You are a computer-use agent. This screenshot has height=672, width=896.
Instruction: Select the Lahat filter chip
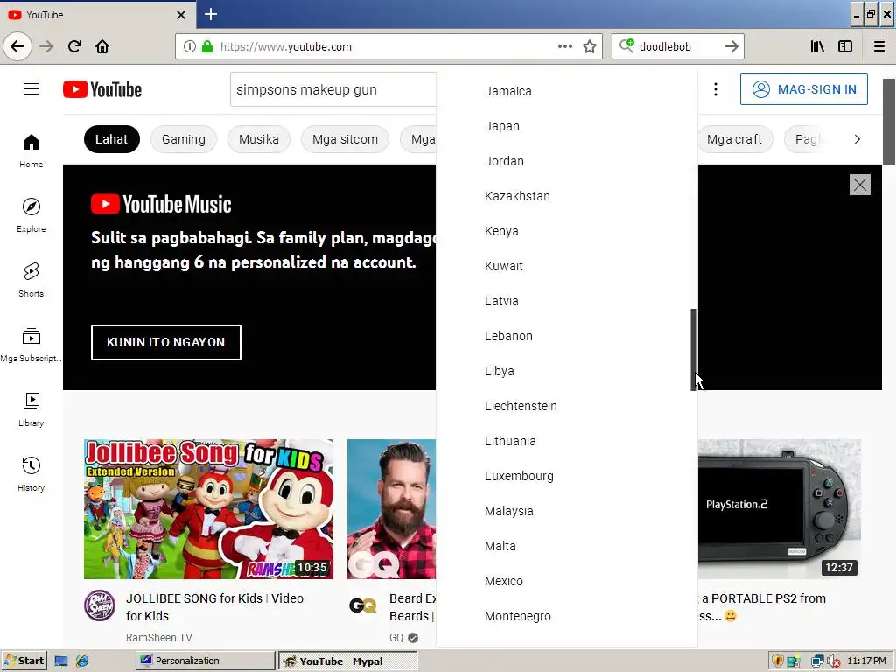(111, 139)
